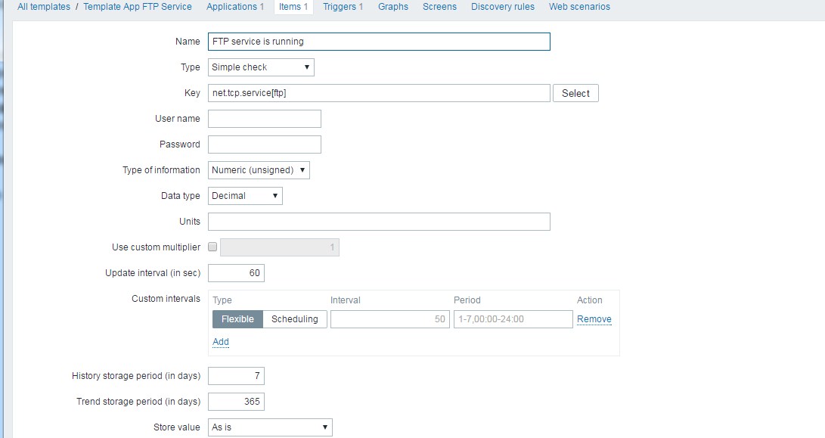Image resolution: width=825 pixels, height=438 pixels.
Task: Open the Type dropdown showing Simple check
Action: pos(261,67)
